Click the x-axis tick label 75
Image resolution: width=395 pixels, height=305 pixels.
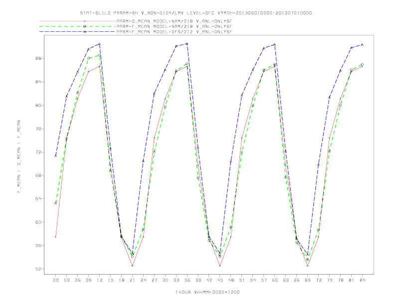[x=330, y=280]
